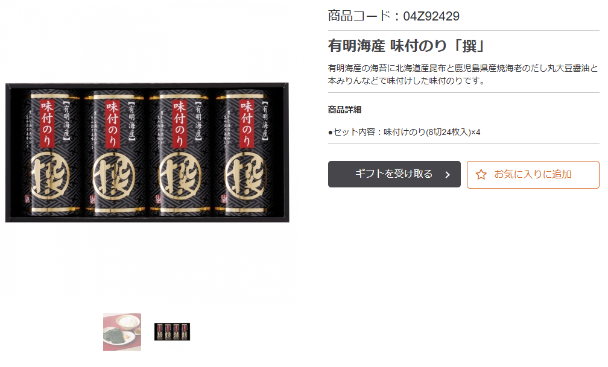Click the ×4 quantity text in set contents
The width and height of the screenshot is (608, 367).
point(476,132)
